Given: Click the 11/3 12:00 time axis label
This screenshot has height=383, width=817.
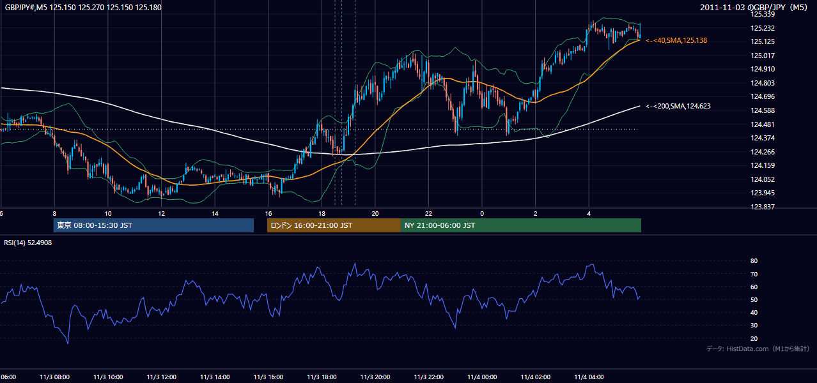Looking at the screenshot, I should [x=161, y=377].
